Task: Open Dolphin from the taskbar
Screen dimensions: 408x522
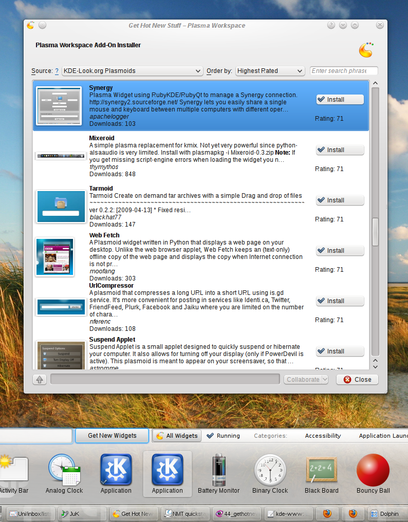Action: point(388,514)
